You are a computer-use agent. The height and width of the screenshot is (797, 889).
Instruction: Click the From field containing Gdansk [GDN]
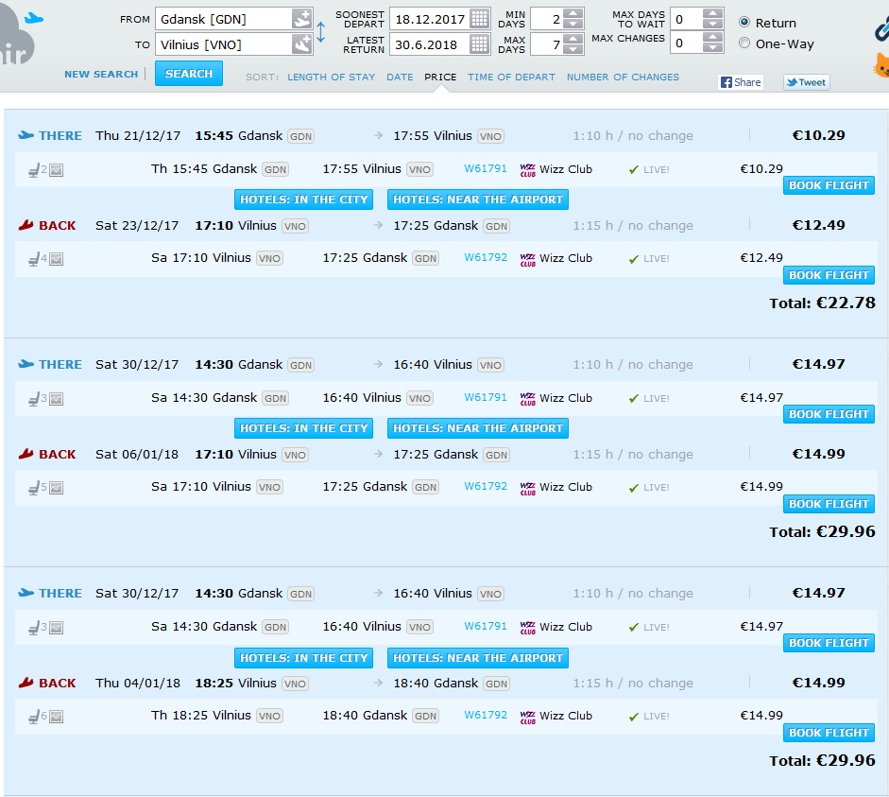pyautogui.click(x=224, y=19)
